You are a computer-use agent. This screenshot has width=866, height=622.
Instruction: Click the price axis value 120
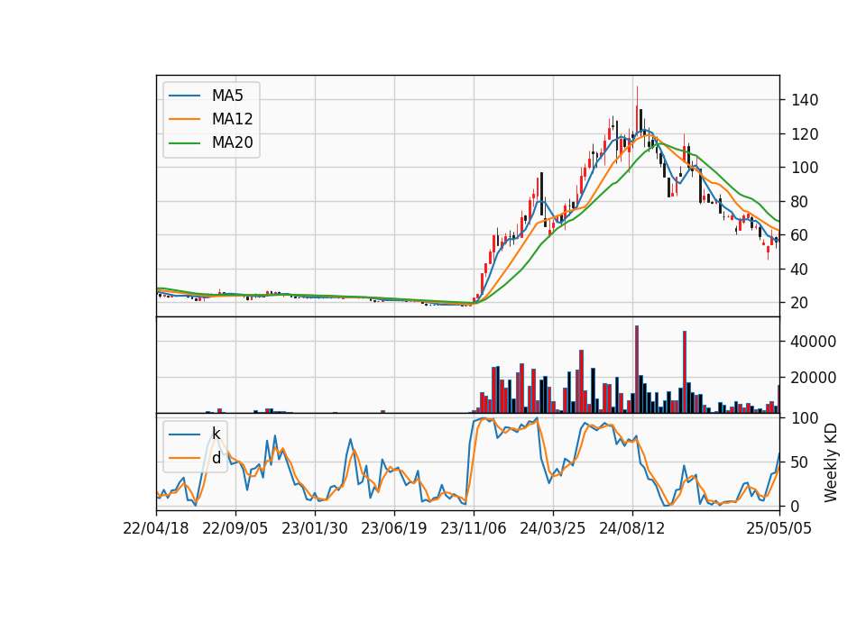pos(805,134)
